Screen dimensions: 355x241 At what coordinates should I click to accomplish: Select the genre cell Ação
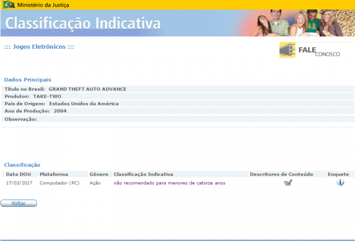[x=95, y=183]
